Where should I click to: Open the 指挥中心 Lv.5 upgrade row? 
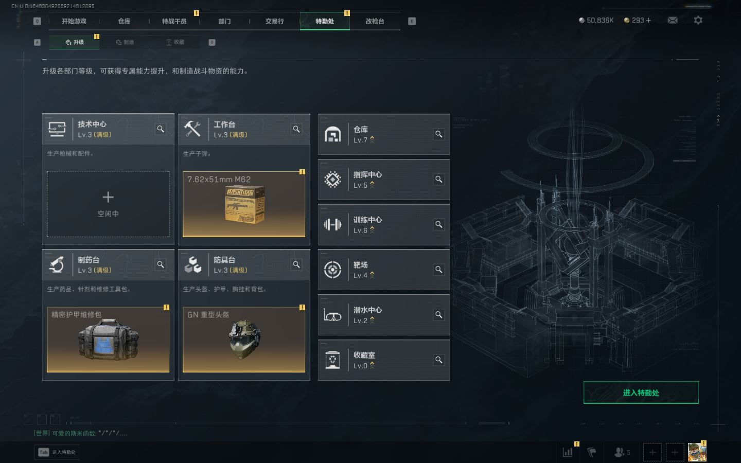click(384, 180)
